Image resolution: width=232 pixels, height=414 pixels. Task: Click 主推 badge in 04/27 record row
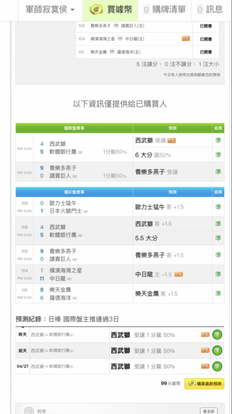(x=205, y=366)
